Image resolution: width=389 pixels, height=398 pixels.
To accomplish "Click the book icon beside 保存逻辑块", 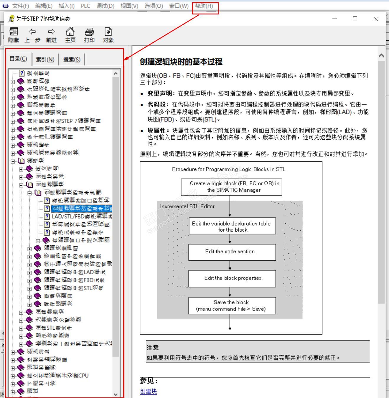I will tap(38, 304).
